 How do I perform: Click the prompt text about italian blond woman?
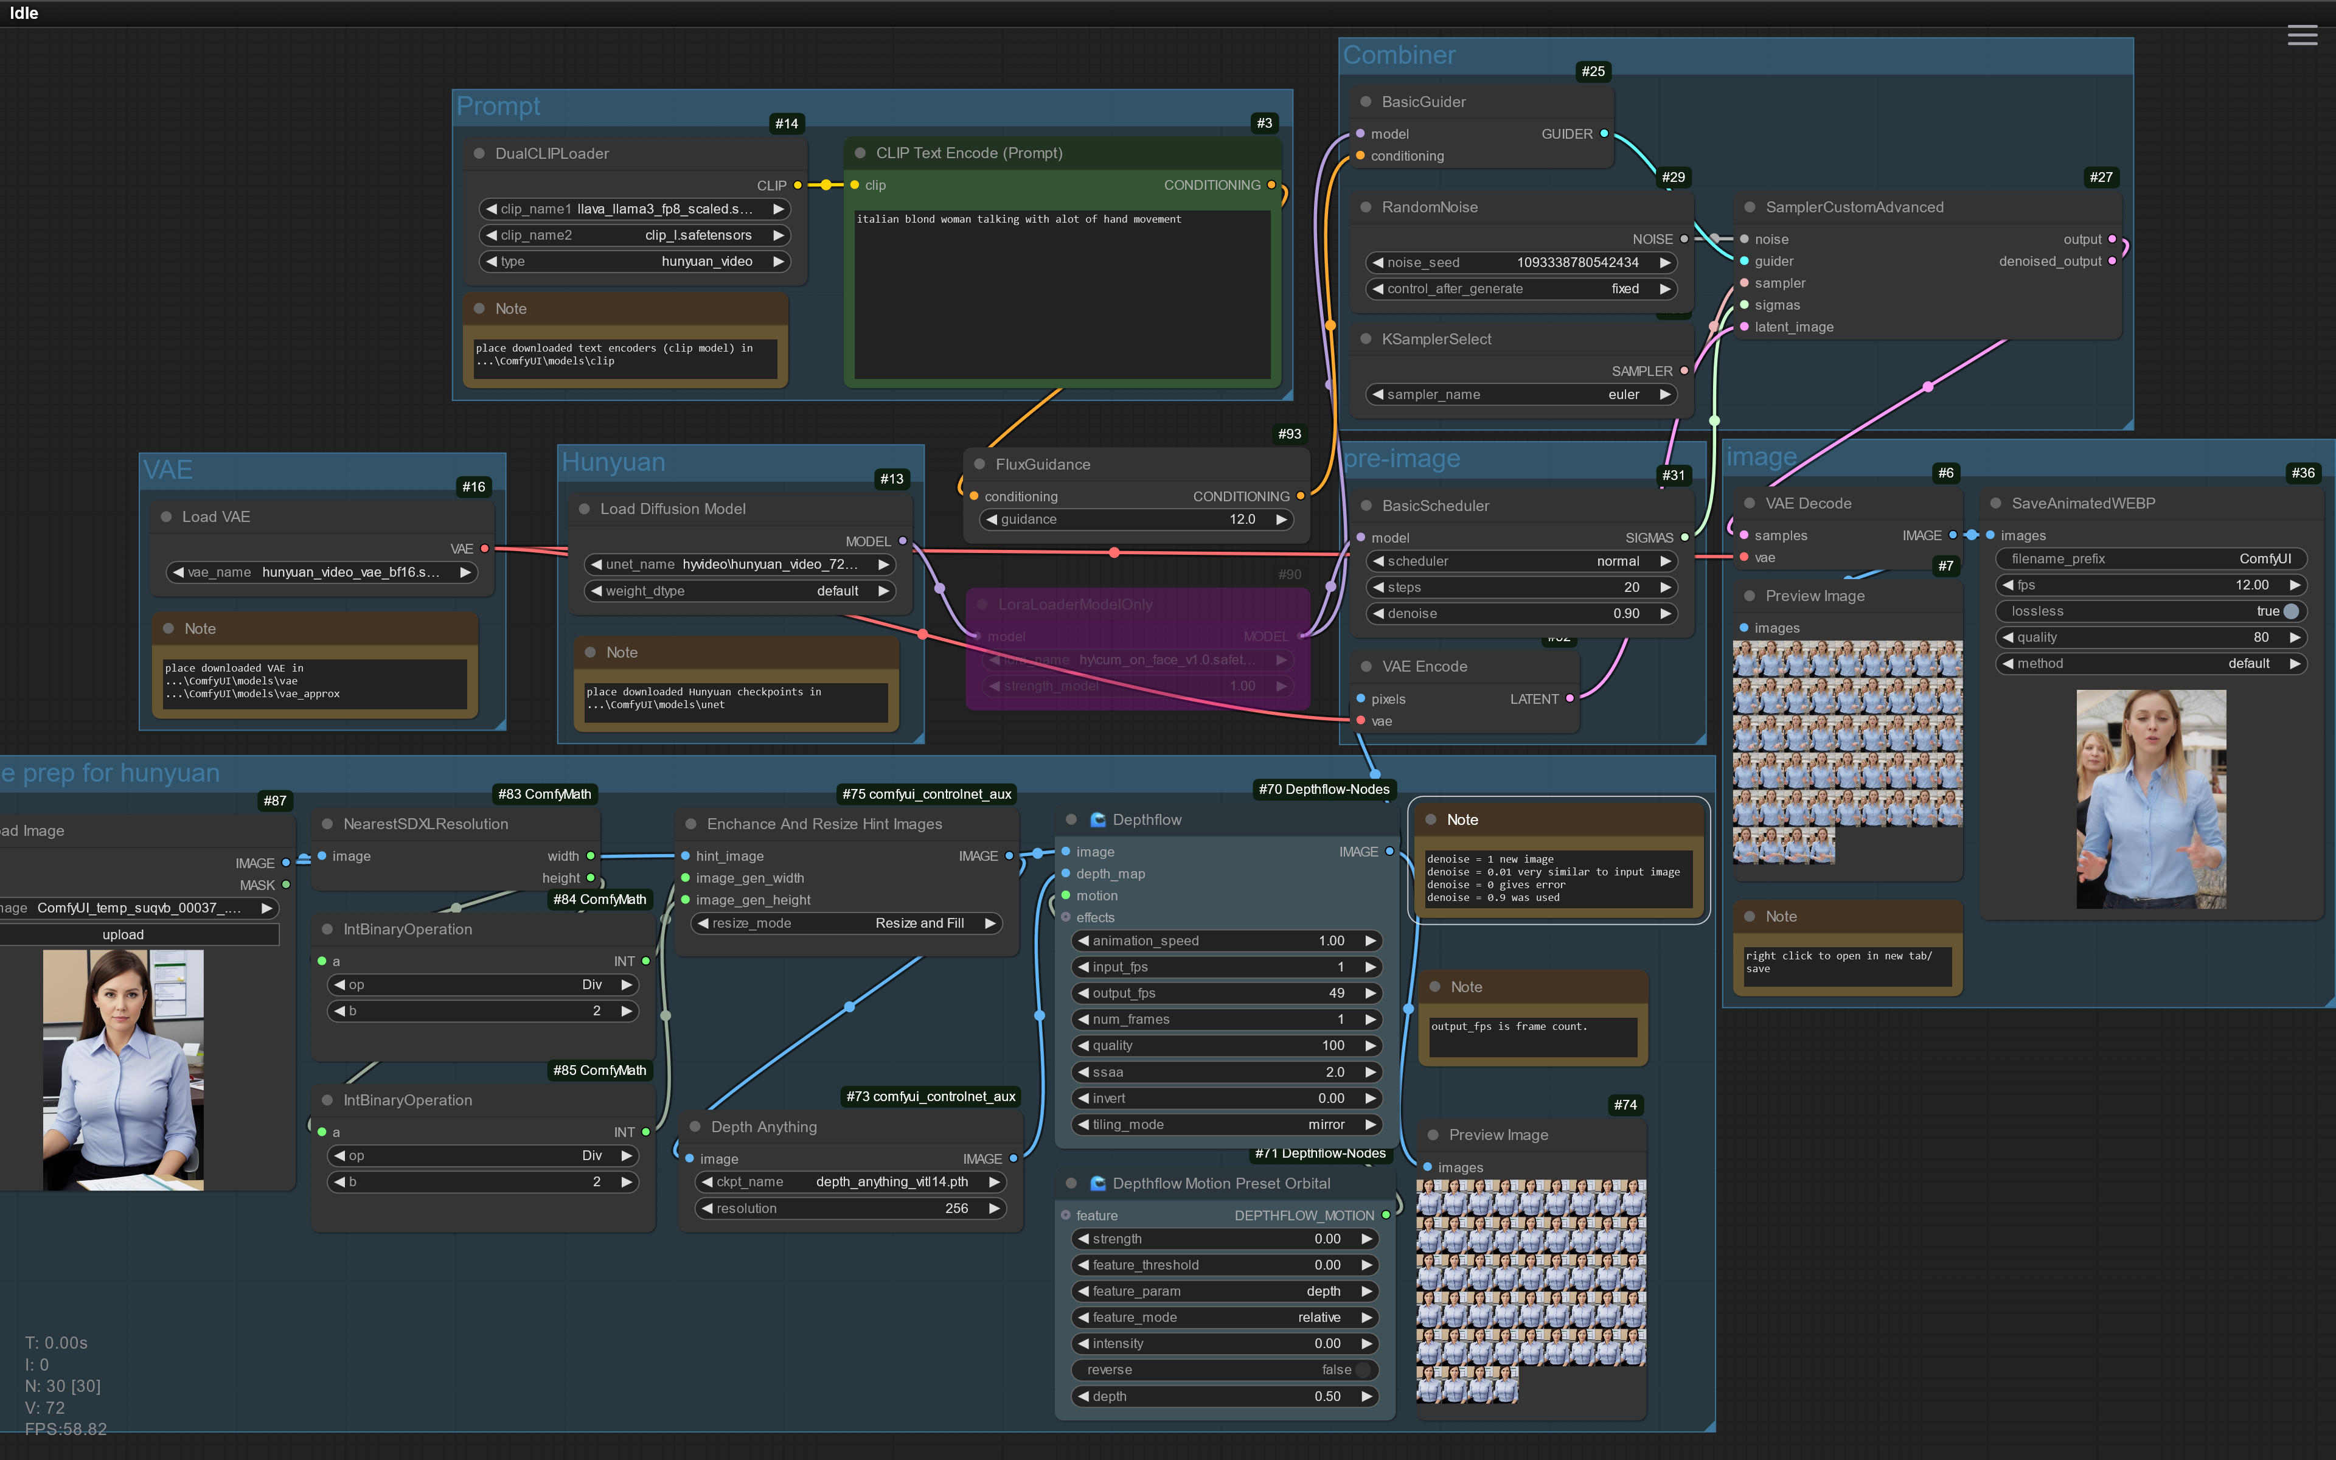coord(1018,220)
